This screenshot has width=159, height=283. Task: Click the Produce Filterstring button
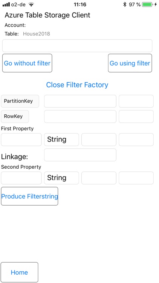click(x=29, y=196)
